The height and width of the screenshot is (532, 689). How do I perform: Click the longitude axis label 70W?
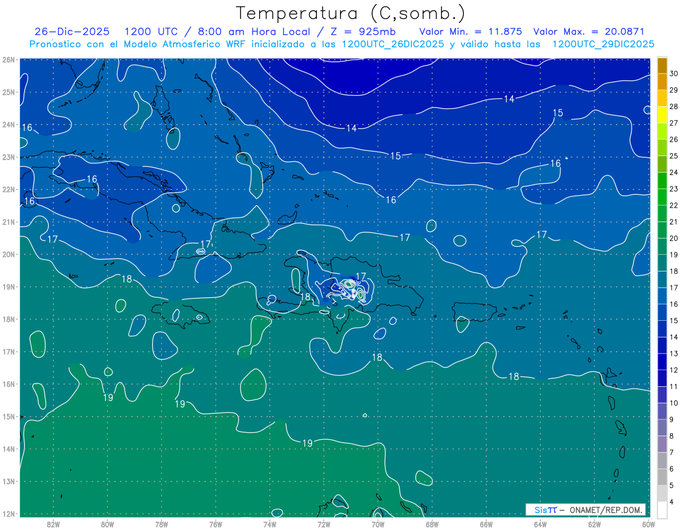coord(378,524)
